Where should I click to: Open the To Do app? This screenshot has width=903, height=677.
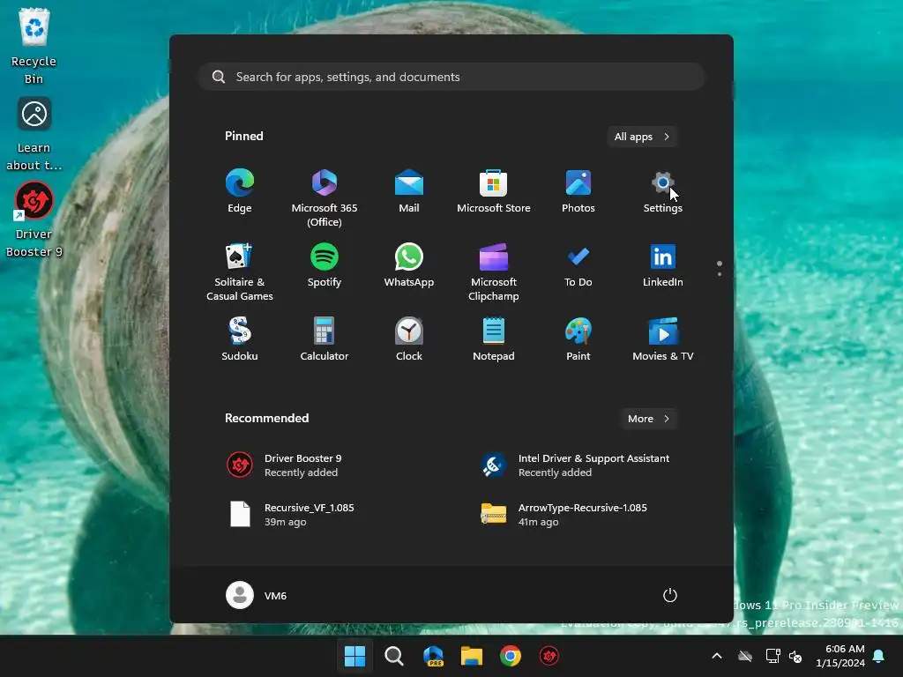click(578, 265)
